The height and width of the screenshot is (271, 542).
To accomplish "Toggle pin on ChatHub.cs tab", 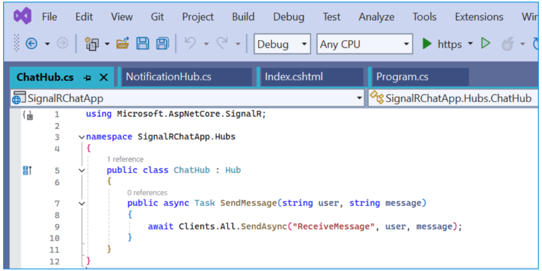I will 87,78.
